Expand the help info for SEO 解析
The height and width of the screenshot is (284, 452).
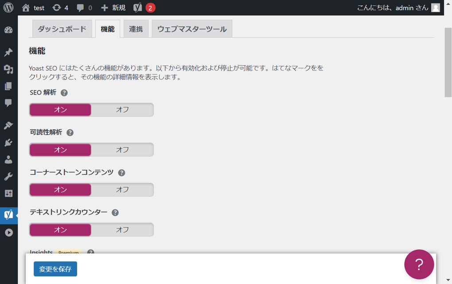[64, 93]
